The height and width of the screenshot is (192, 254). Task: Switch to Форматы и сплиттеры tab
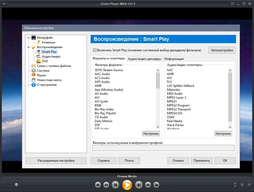[109, 59]
